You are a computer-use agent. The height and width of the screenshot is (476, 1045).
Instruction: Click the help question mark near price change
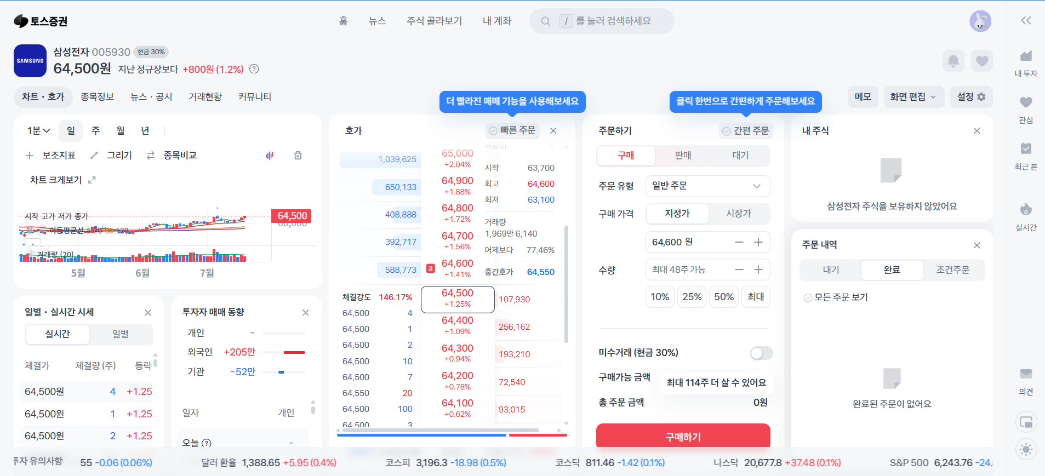pyautogui.click(x=254, y=69)
